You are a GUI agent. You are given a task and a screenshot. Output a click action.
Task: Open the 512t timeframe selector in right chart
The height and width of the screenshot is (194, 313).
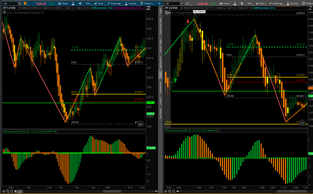coord(249,3)
